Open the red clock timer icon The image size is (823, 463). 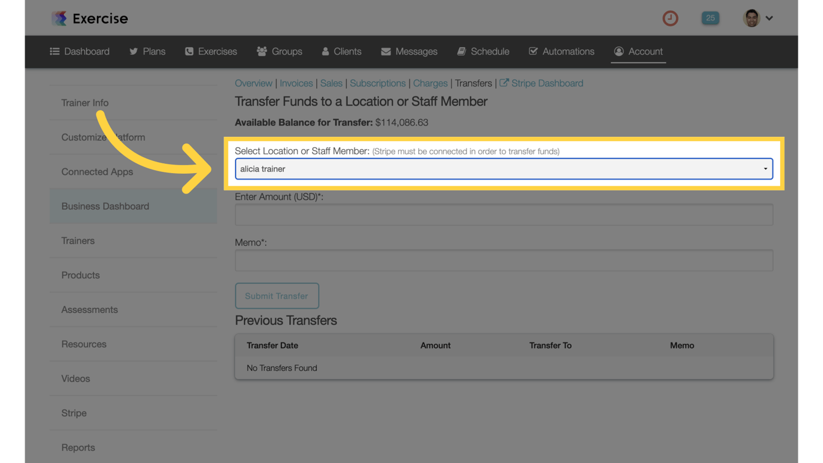coord(670,18)
